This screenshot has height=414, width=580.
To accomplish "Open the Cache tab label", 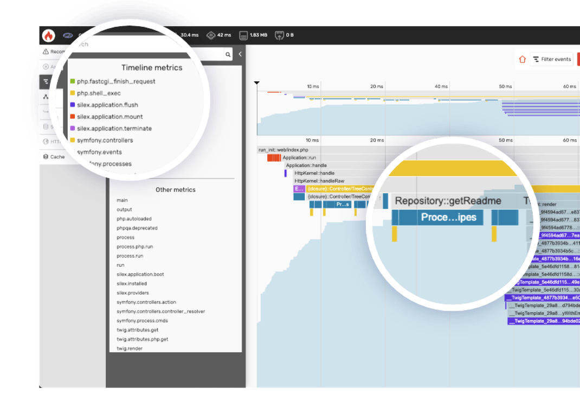I will (x=57, y=157).
